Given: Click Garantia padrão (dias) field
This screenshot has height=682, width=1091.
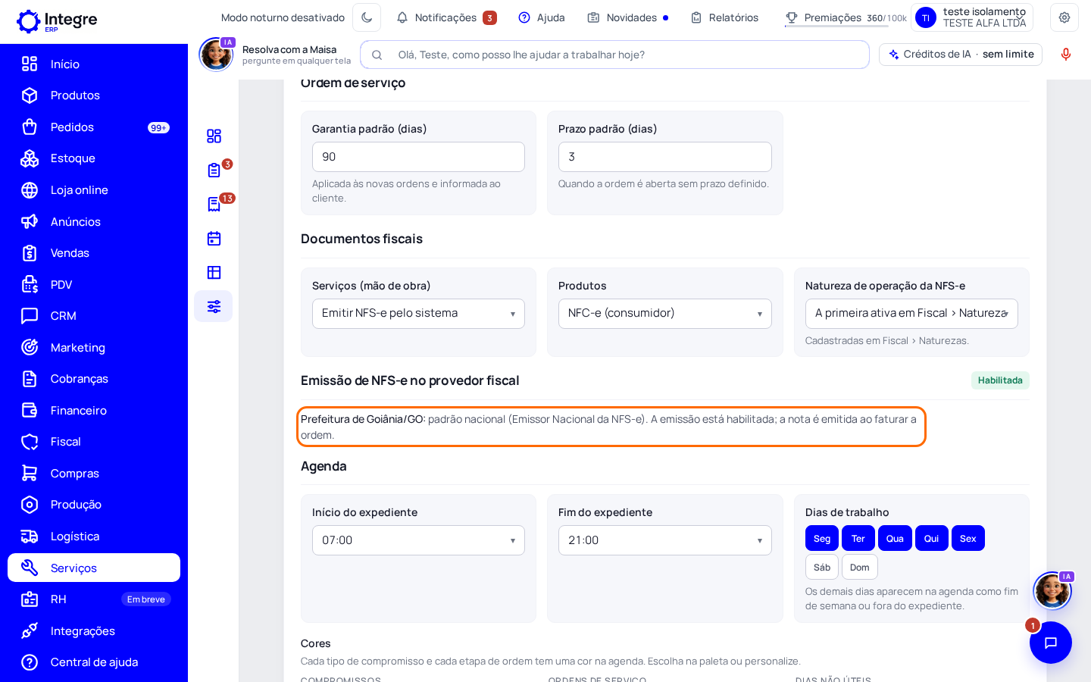Looking at the screenshot, I should click(x=418, y=157).
